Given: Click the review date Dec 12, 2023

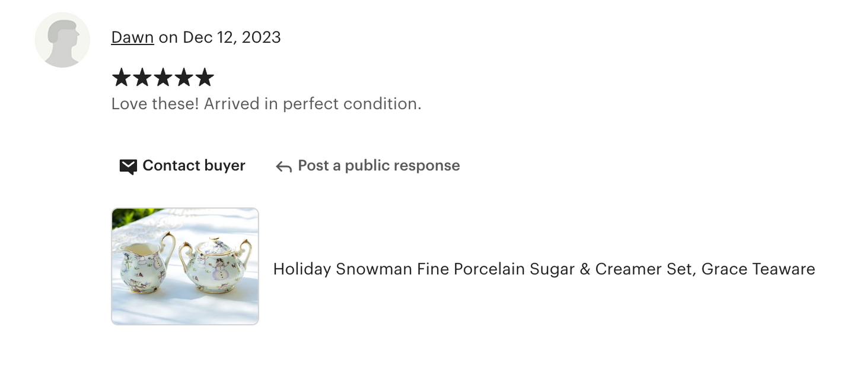Looking at the screenshot, I should (x=231, y=37).
